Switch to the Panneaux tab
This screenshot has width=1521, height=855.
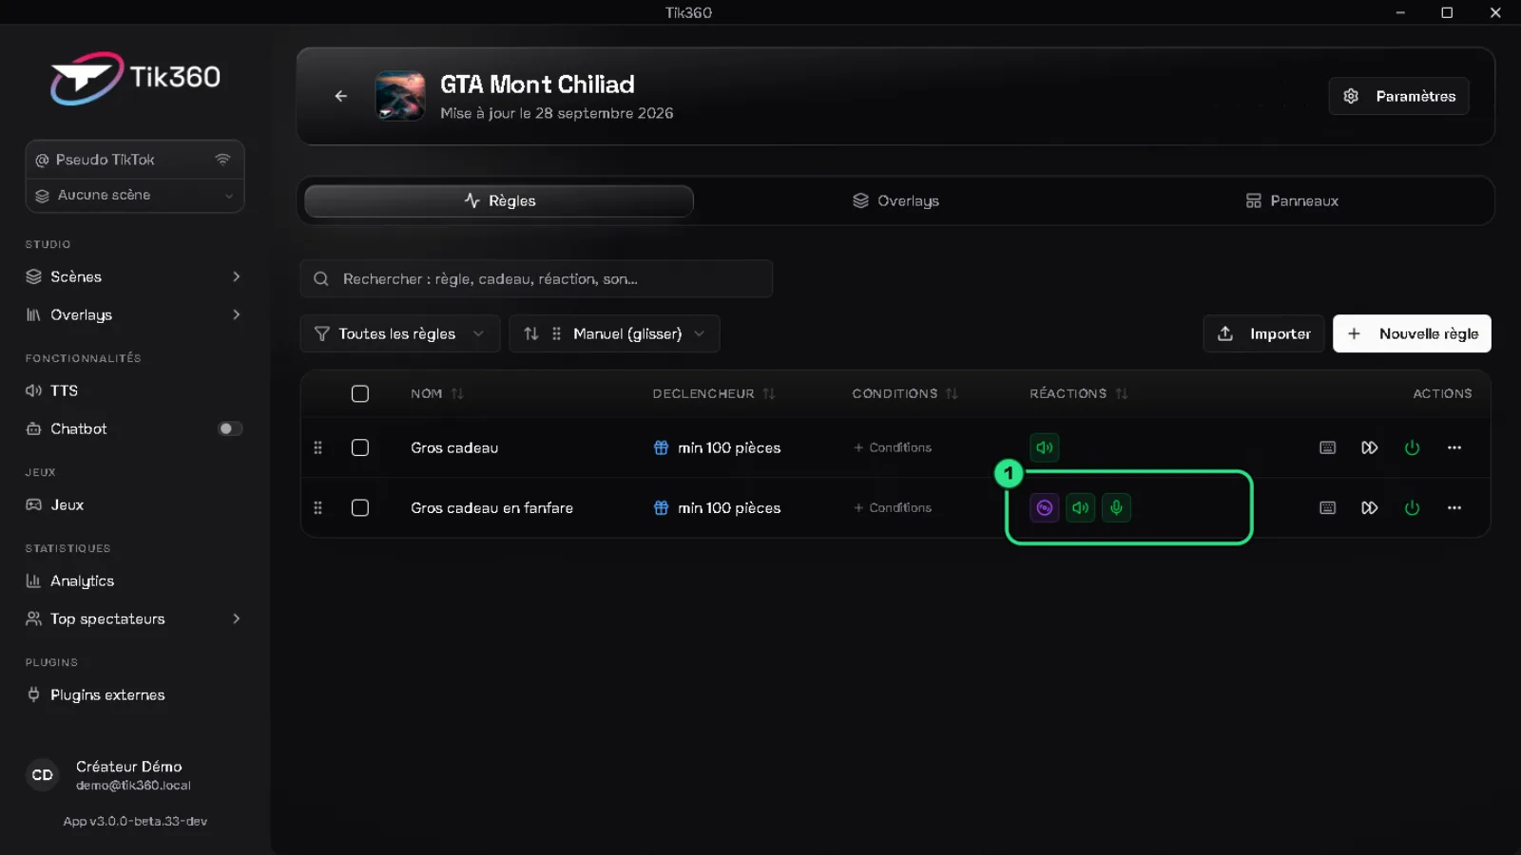1292,200
